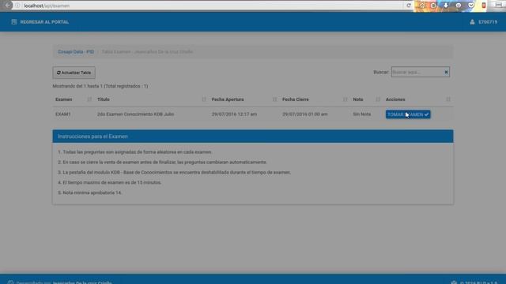Click the 29/07/2016 01:00 am date cell
Viewport: 506px width, 284px height.
pos(305,114)
